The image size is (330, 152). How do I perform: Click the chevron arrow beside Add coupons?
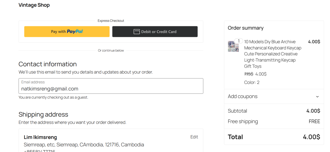click(317, 97)
